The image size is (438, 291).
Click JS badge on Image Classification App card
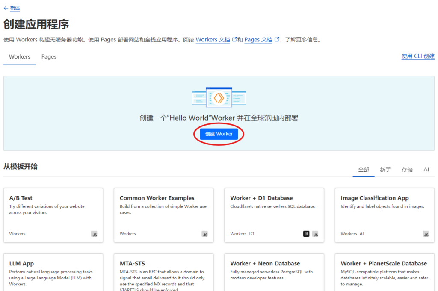pyautogui.click(x=426, y=234)
